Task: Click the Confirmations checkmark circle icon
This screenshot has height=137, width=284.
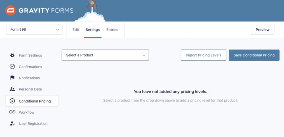Action: 12,67
